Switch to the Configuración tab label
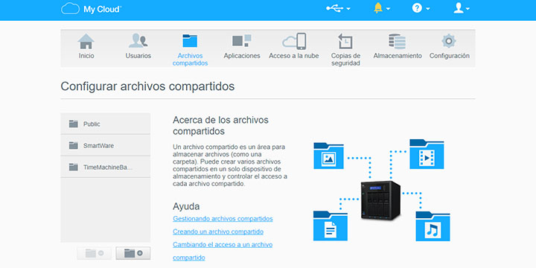 coord(449,56)
